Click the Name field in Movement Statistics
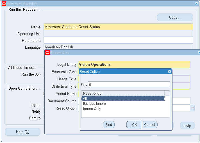 pyautogui.click(x=118, y=27)
